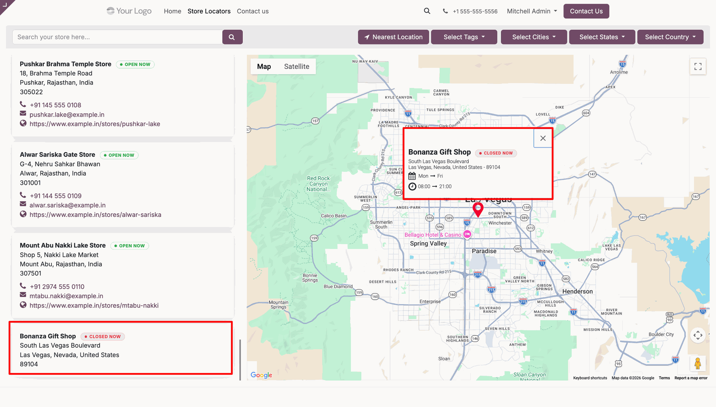The width and height of the screenshot is (716, 407).
Task: Click the envelope icon for Mount Abu store
Action: [x=23, y=295]
